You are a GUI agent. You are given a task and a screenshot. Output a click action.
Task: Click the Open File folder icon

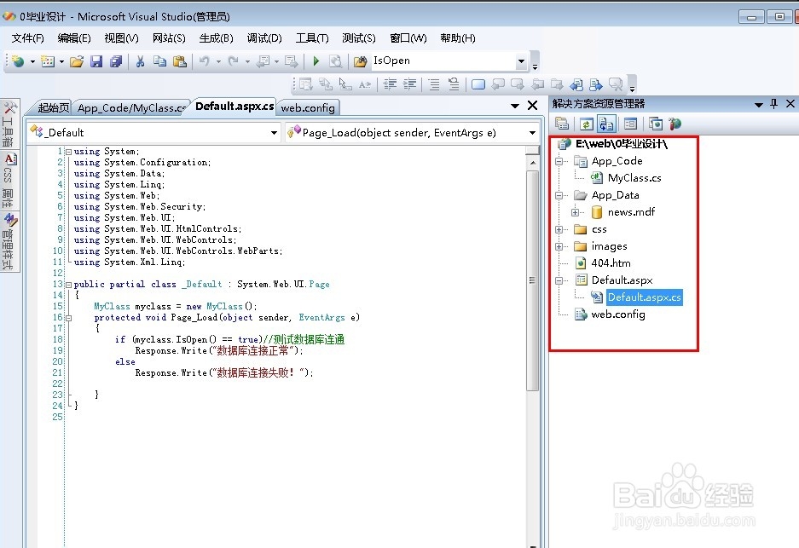click(77, 61)
